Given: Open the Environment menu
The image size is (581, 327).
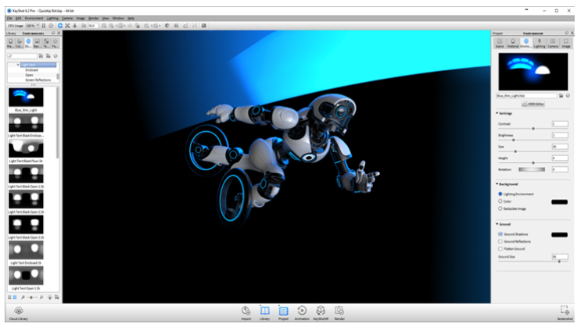Looking at the screenshot, I should 34,18.
